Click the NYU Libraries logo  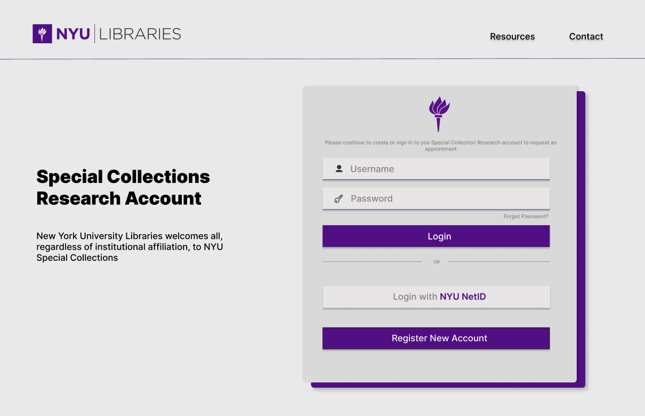click(x=107, y=34)
